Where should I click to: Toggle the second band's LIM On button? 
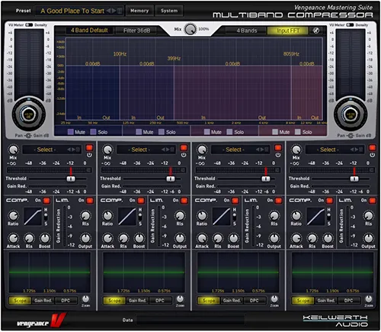[x=184, y=201]
